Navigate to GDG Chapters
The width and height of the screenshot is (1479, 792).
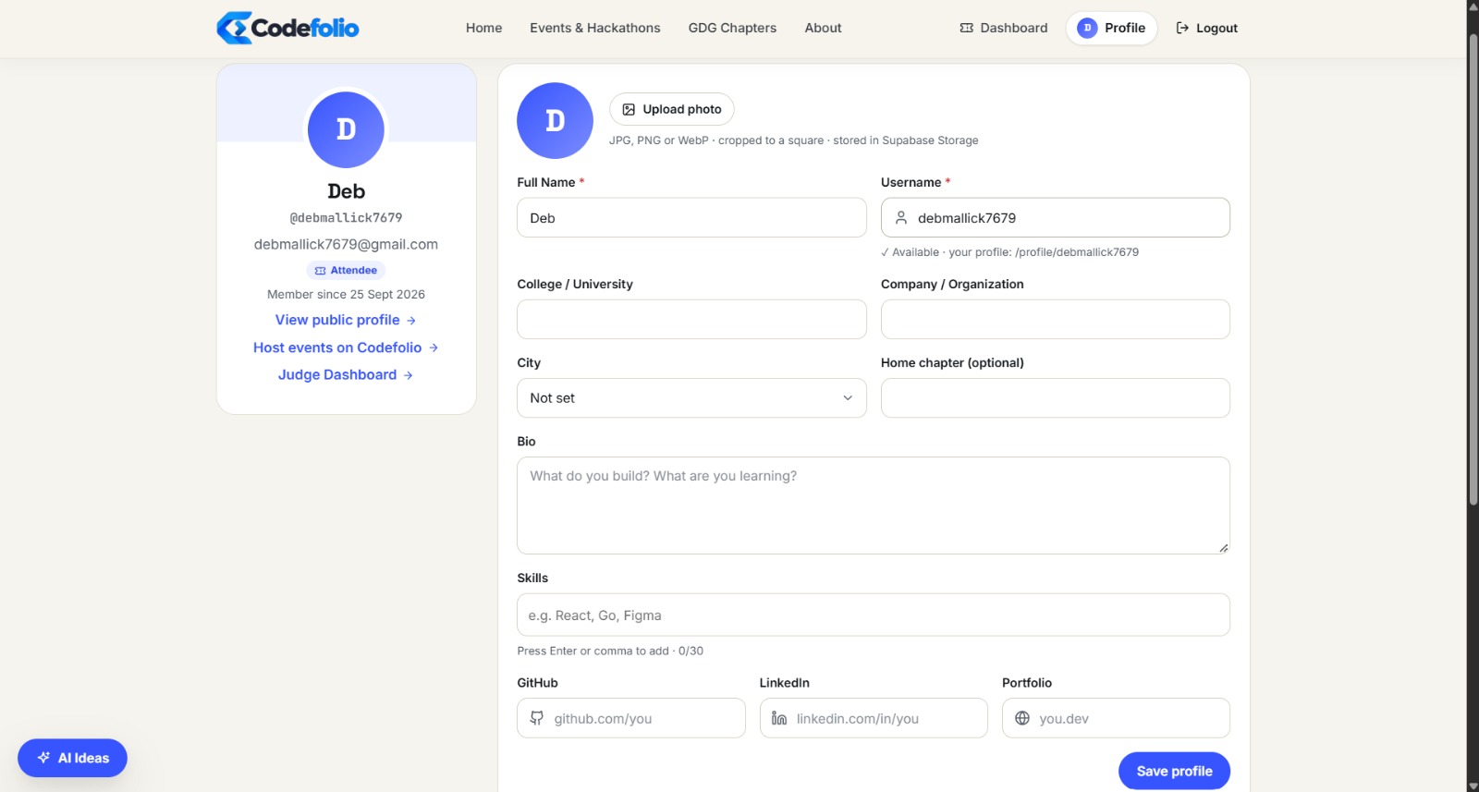(732, 28)
